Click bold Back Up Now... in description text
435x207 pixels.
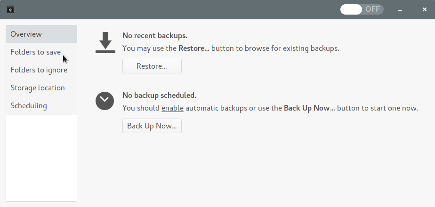point(309,108)
